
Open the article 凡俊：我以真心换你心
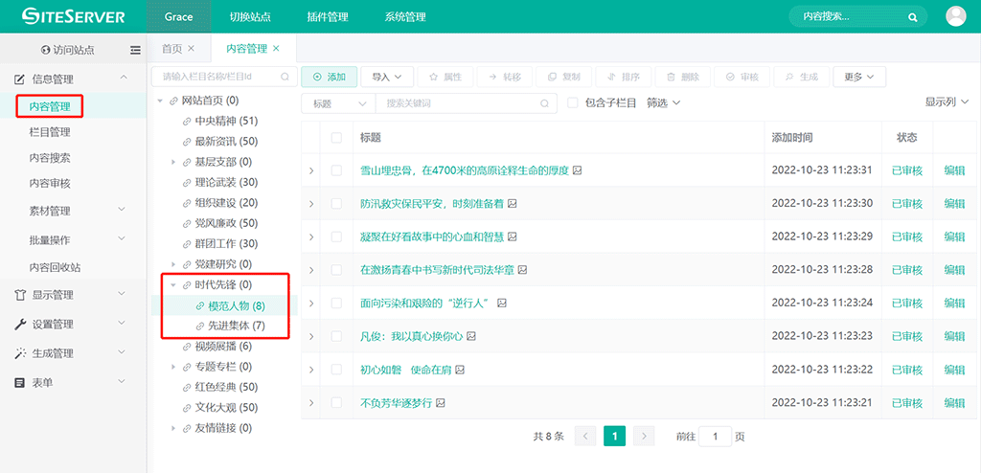[x=412, y=336]
